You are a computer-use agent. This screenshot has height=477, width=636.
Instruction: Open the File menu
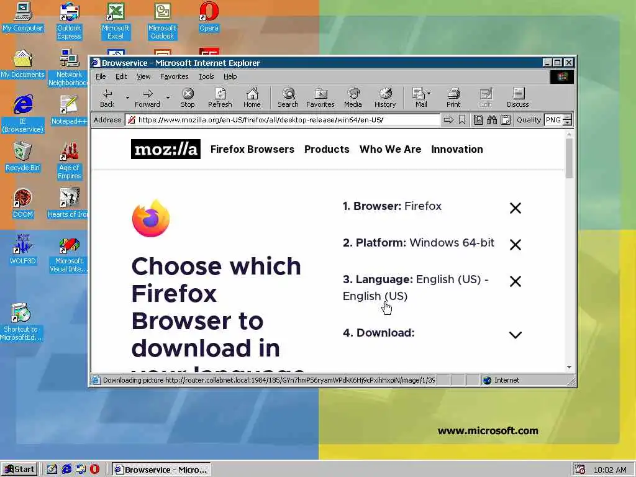[101, 76]
